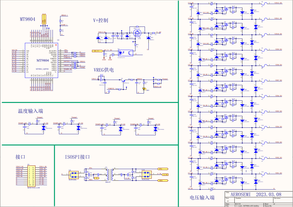Select the U4 optocoupler symbol

click(125, 53)
